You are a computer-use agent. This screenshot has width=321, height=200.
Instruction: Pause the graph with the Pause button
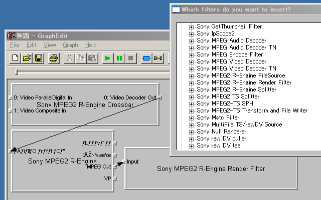coord(119,58)
